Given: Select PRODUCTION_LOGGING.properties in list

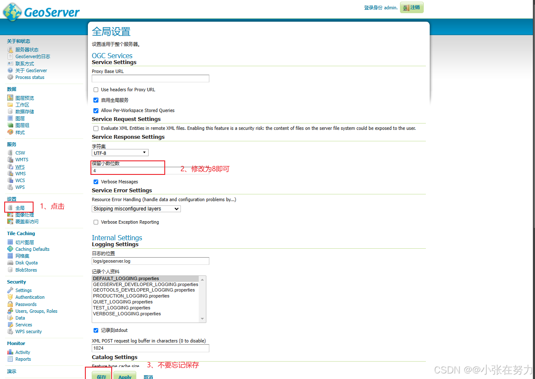Looking at the screenshot, I should point(145,296).
